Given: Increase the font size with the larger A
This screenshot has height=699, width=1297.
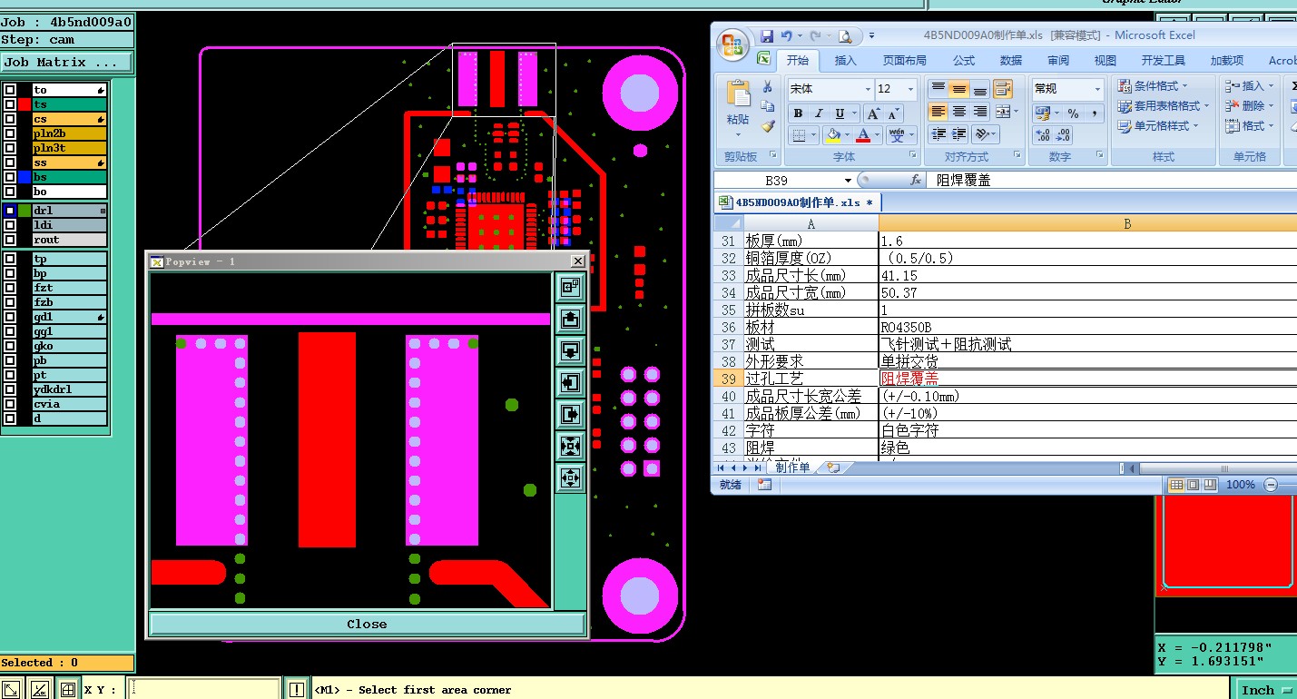Looking at the screenshot, I should click(872, 113).
